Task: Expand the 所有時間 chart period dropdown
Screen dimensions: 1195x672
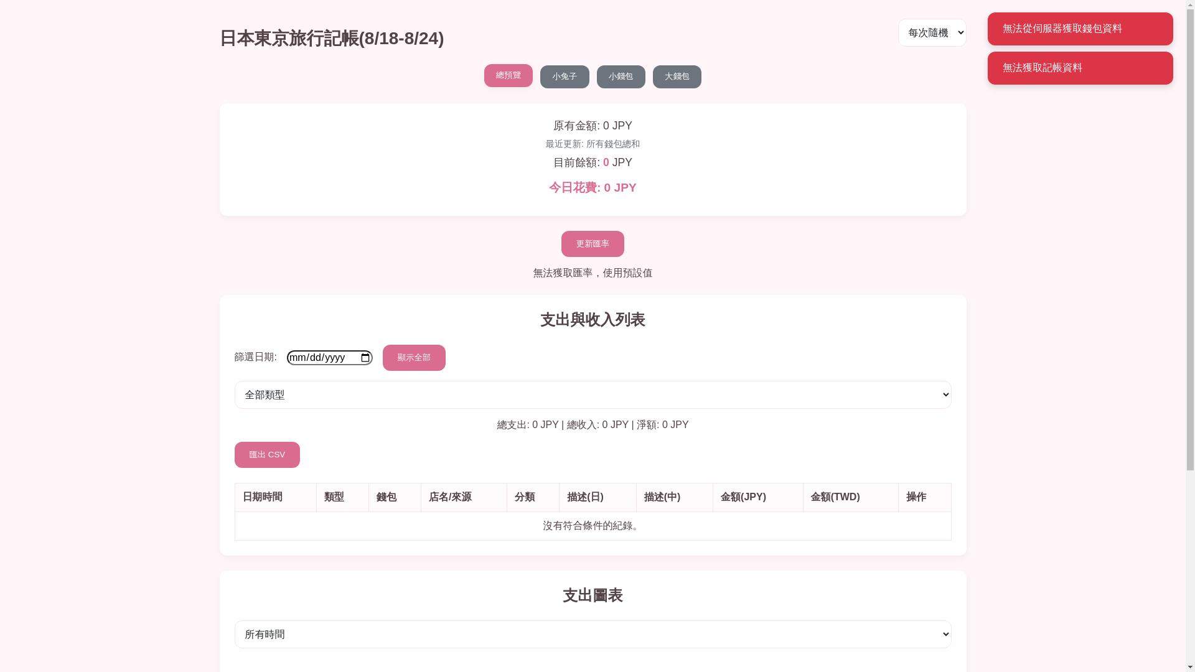Action: point(593,634)
